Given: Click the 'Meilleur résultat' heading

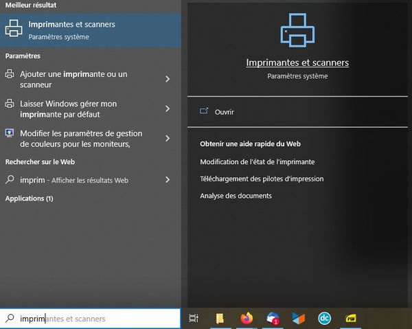Looking at the screenshot, I should pos(31,5).
